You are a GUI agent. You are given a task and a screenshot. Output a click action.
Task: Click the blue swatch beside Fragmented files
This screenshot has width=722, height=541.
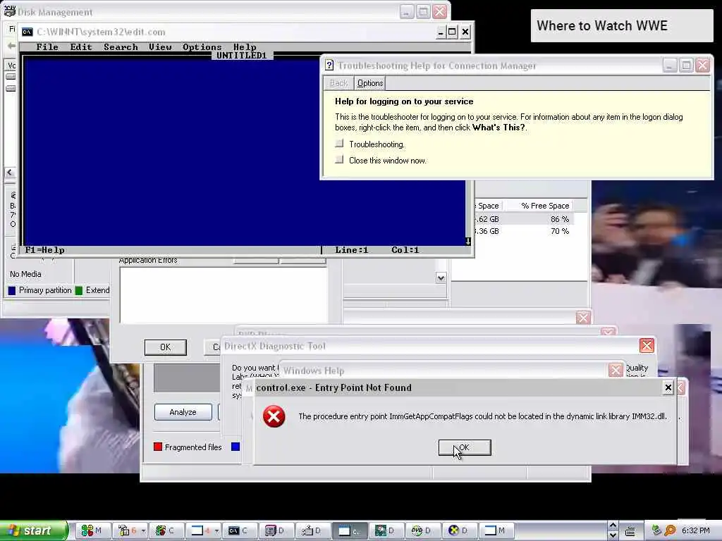[x=235, y=447]
